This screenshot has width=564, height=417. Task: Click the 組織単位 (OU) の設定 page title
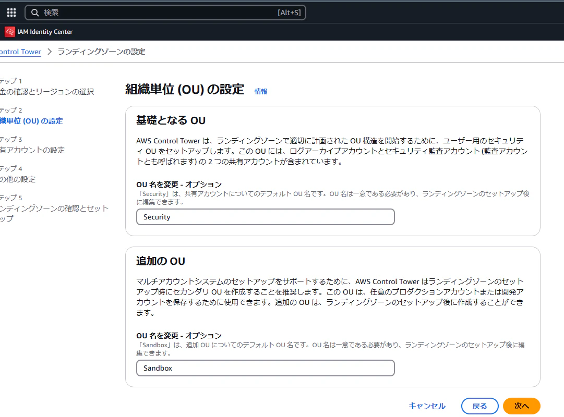[185, 89]
